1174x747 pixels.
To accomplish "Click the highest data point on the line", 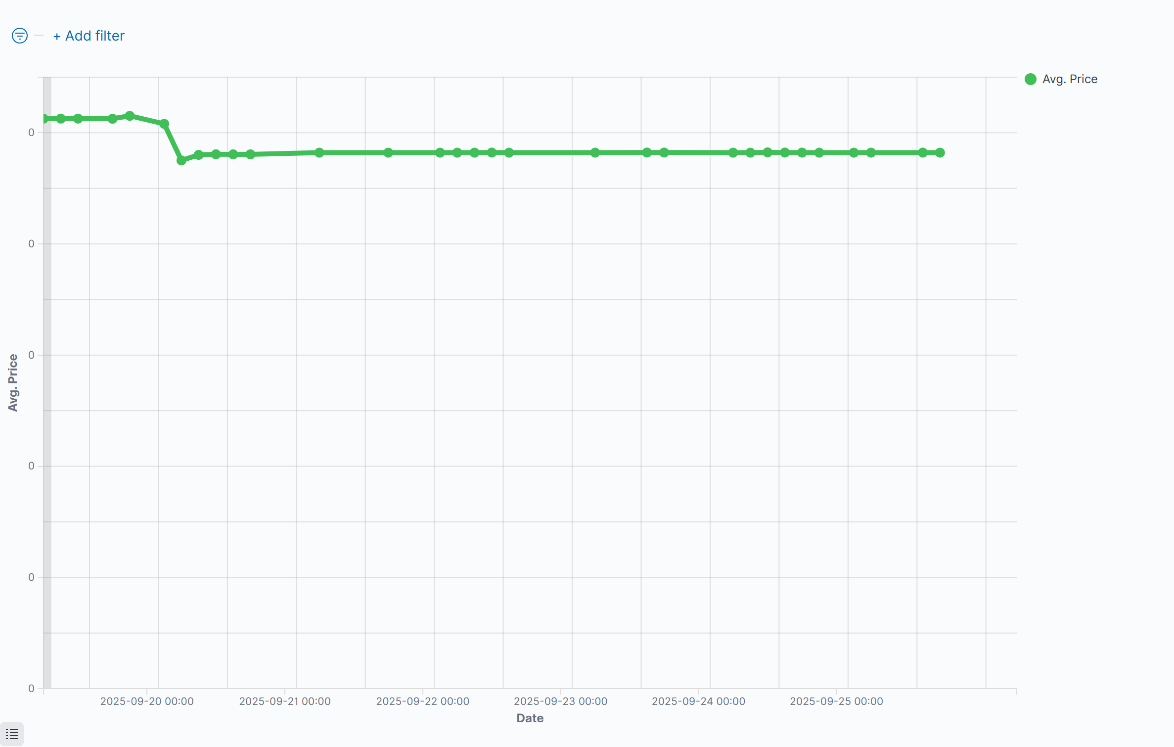I will [x=130, y=116].
